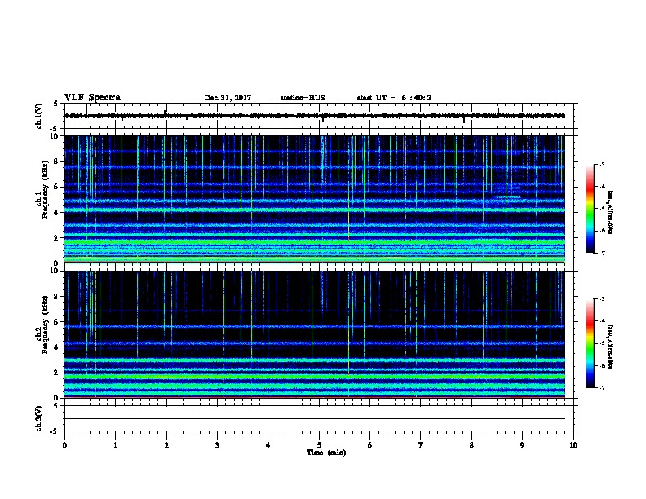646x499 pixels.
Task: Click the flat ch.3 voltage trace line
Action: [x=315, y=419]
